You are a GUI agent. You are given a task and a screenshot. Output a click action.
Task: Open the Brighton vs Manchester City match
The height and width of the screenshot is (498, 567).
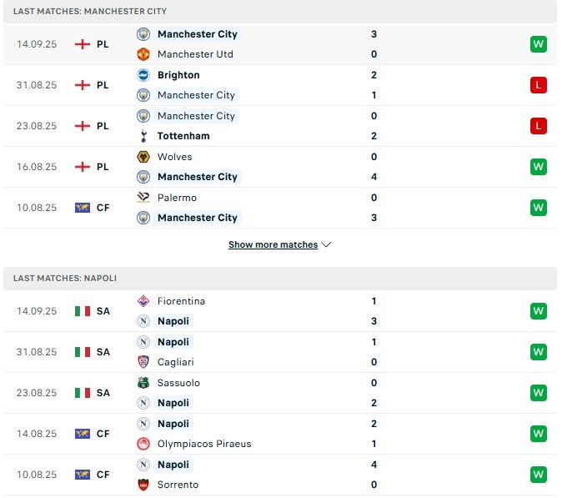coord(275,85)
